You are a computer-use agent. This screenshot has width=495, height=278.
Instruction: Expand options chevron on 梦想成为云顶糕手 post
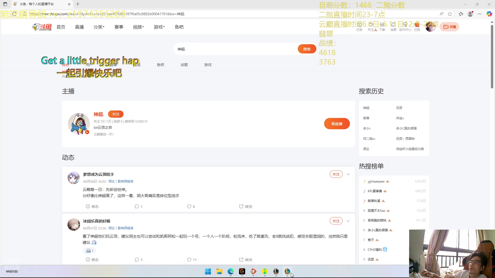[348, 174]
